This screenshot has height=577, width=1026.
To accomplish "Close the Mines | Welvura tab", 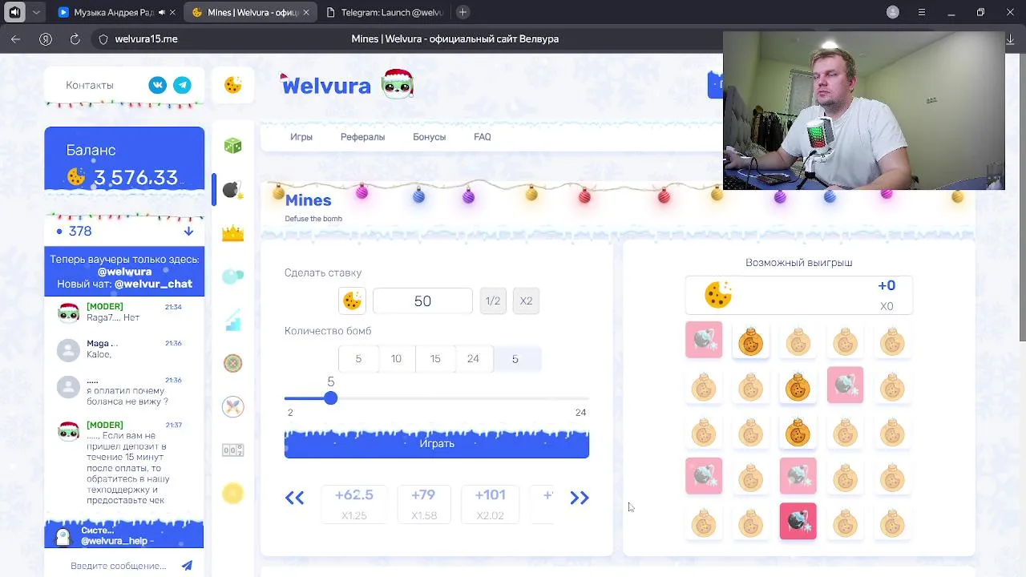I will [x=306, y=13].
